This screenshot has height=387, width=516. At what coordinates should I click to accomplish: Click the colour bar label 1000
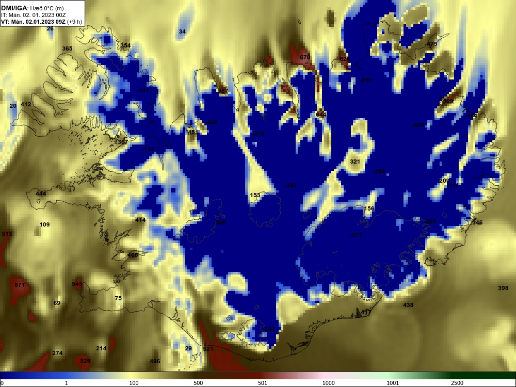tap(328, 383)
